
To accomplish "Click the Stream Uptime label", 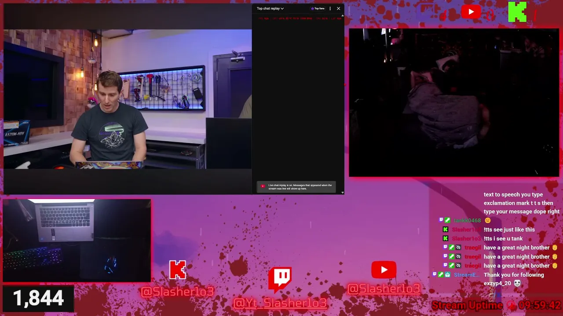I will [467, 305].
